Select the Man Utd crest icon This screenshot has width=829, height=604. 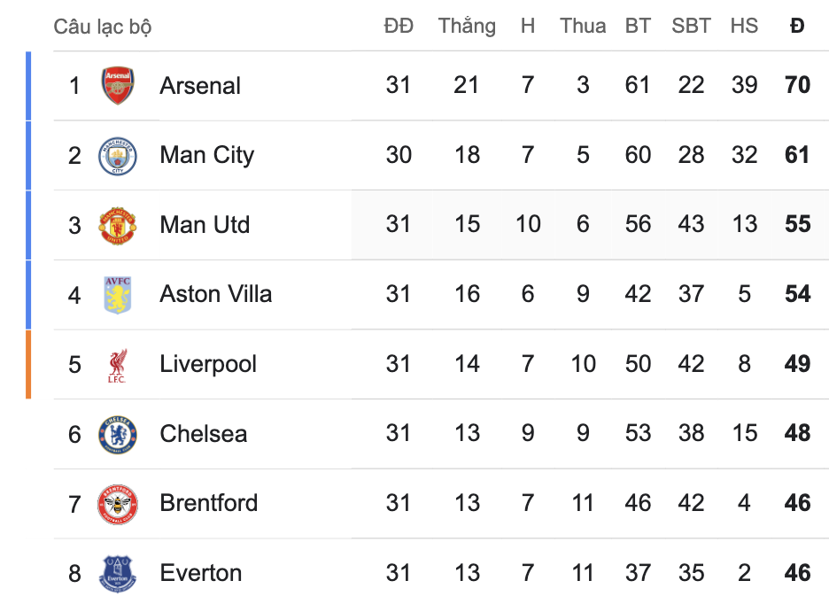(x=117, y=225)
